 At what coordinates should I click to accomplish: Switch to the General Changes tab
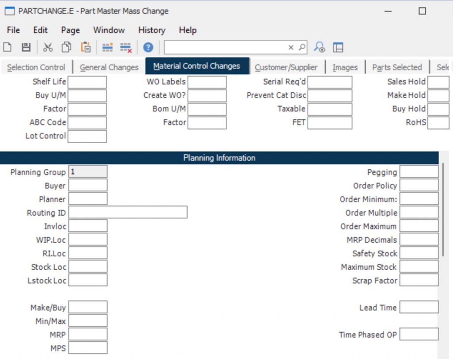109,67
